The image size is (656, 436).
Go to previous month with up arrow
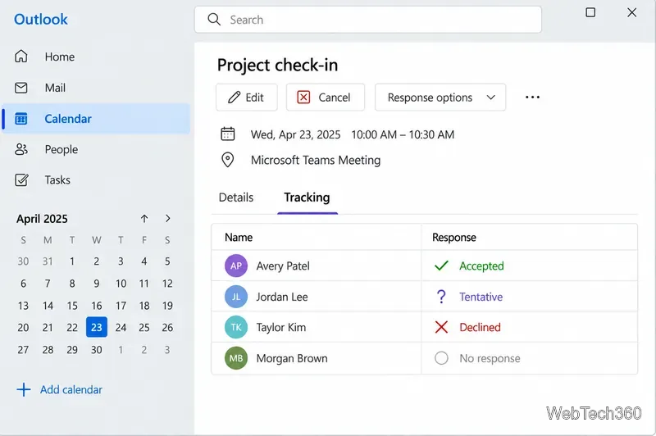click(x=144, y=218)
